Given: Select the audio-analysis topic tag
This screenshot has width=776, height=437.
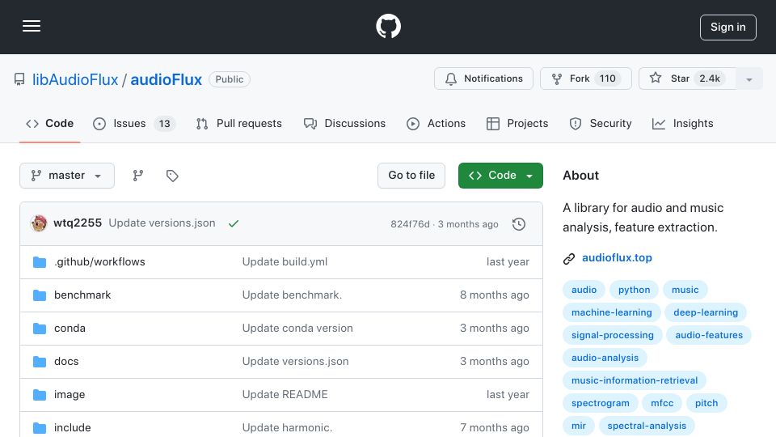Looking at the screenshot, I should pos(605,358).
